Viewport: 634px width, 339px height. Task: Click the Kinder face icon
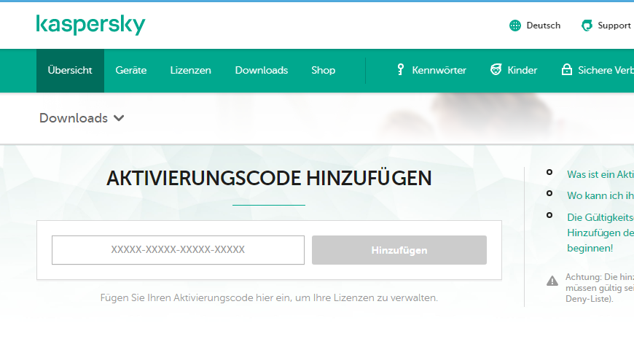pyautogui.click(x=496, y=69)
